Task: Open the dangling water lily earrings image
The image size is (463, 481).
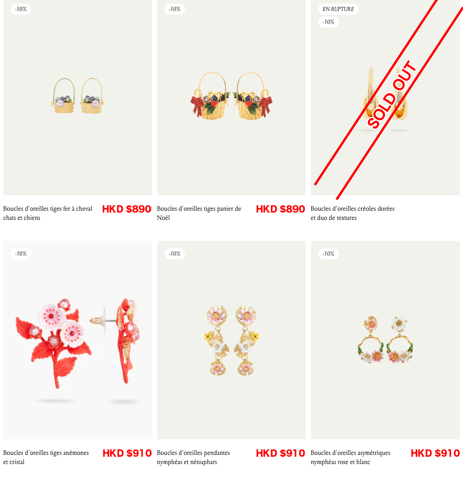Action: pyautogui.click(x=231, y=340)
